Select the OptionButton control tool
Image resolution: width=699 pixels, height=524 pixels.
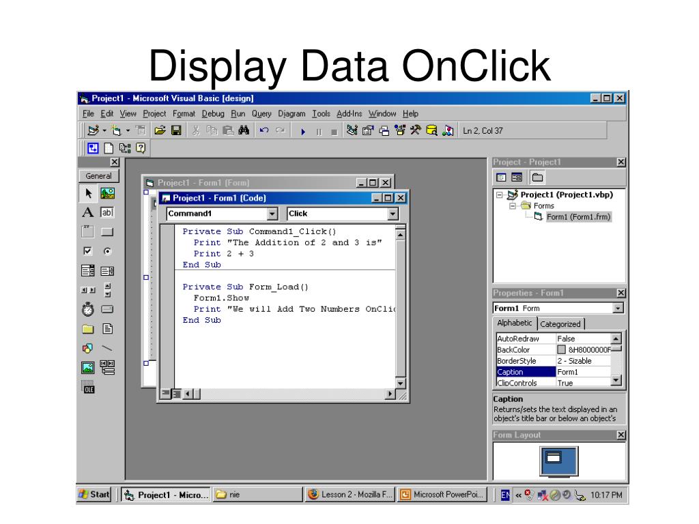pyautogui.click(x=107, y=251)
